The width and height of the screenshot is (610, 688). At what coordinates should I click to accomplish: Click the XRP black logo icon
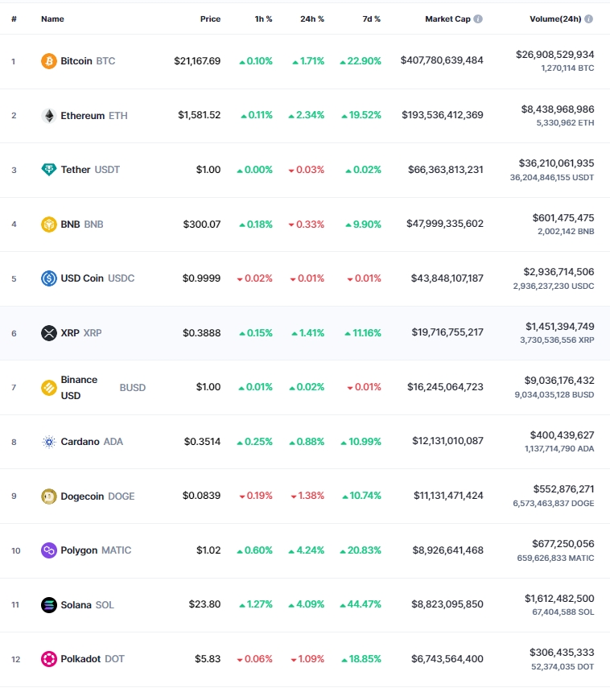coord(49,333)
